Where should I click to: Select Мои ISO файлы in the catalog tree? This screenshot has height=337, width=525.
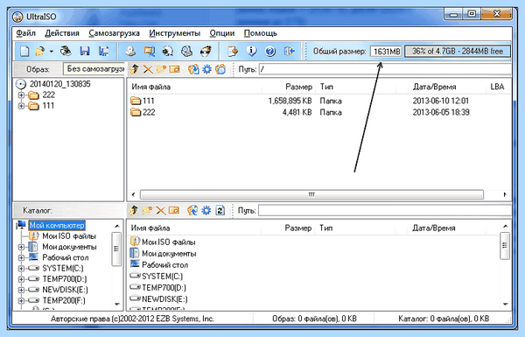pos(69,236)
